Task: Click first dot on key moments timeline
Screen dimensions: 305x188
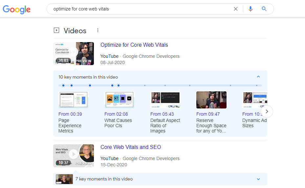Action: [x=63, y=85]
